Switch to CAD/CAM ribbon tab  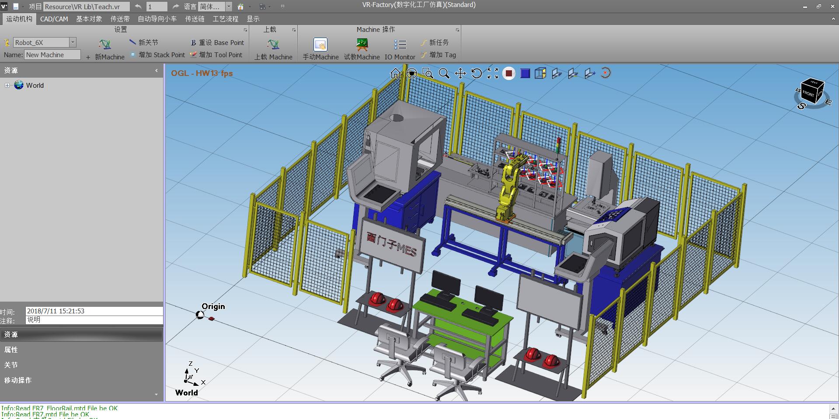[x=54, y=19]
